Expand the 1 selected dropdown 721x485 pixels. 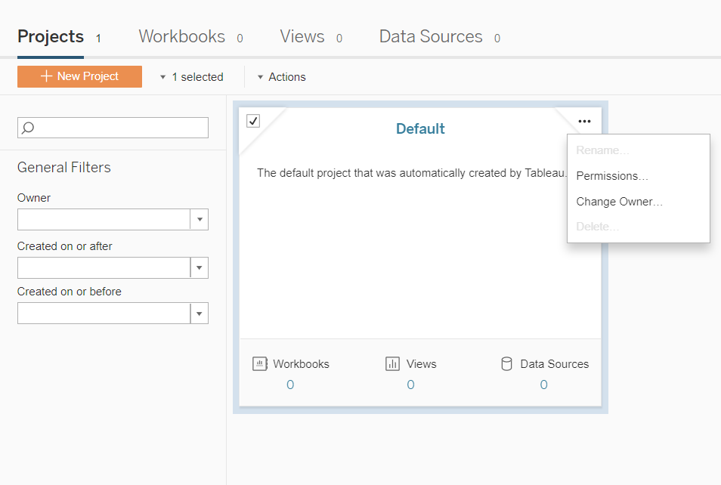(x=192, y=77)
